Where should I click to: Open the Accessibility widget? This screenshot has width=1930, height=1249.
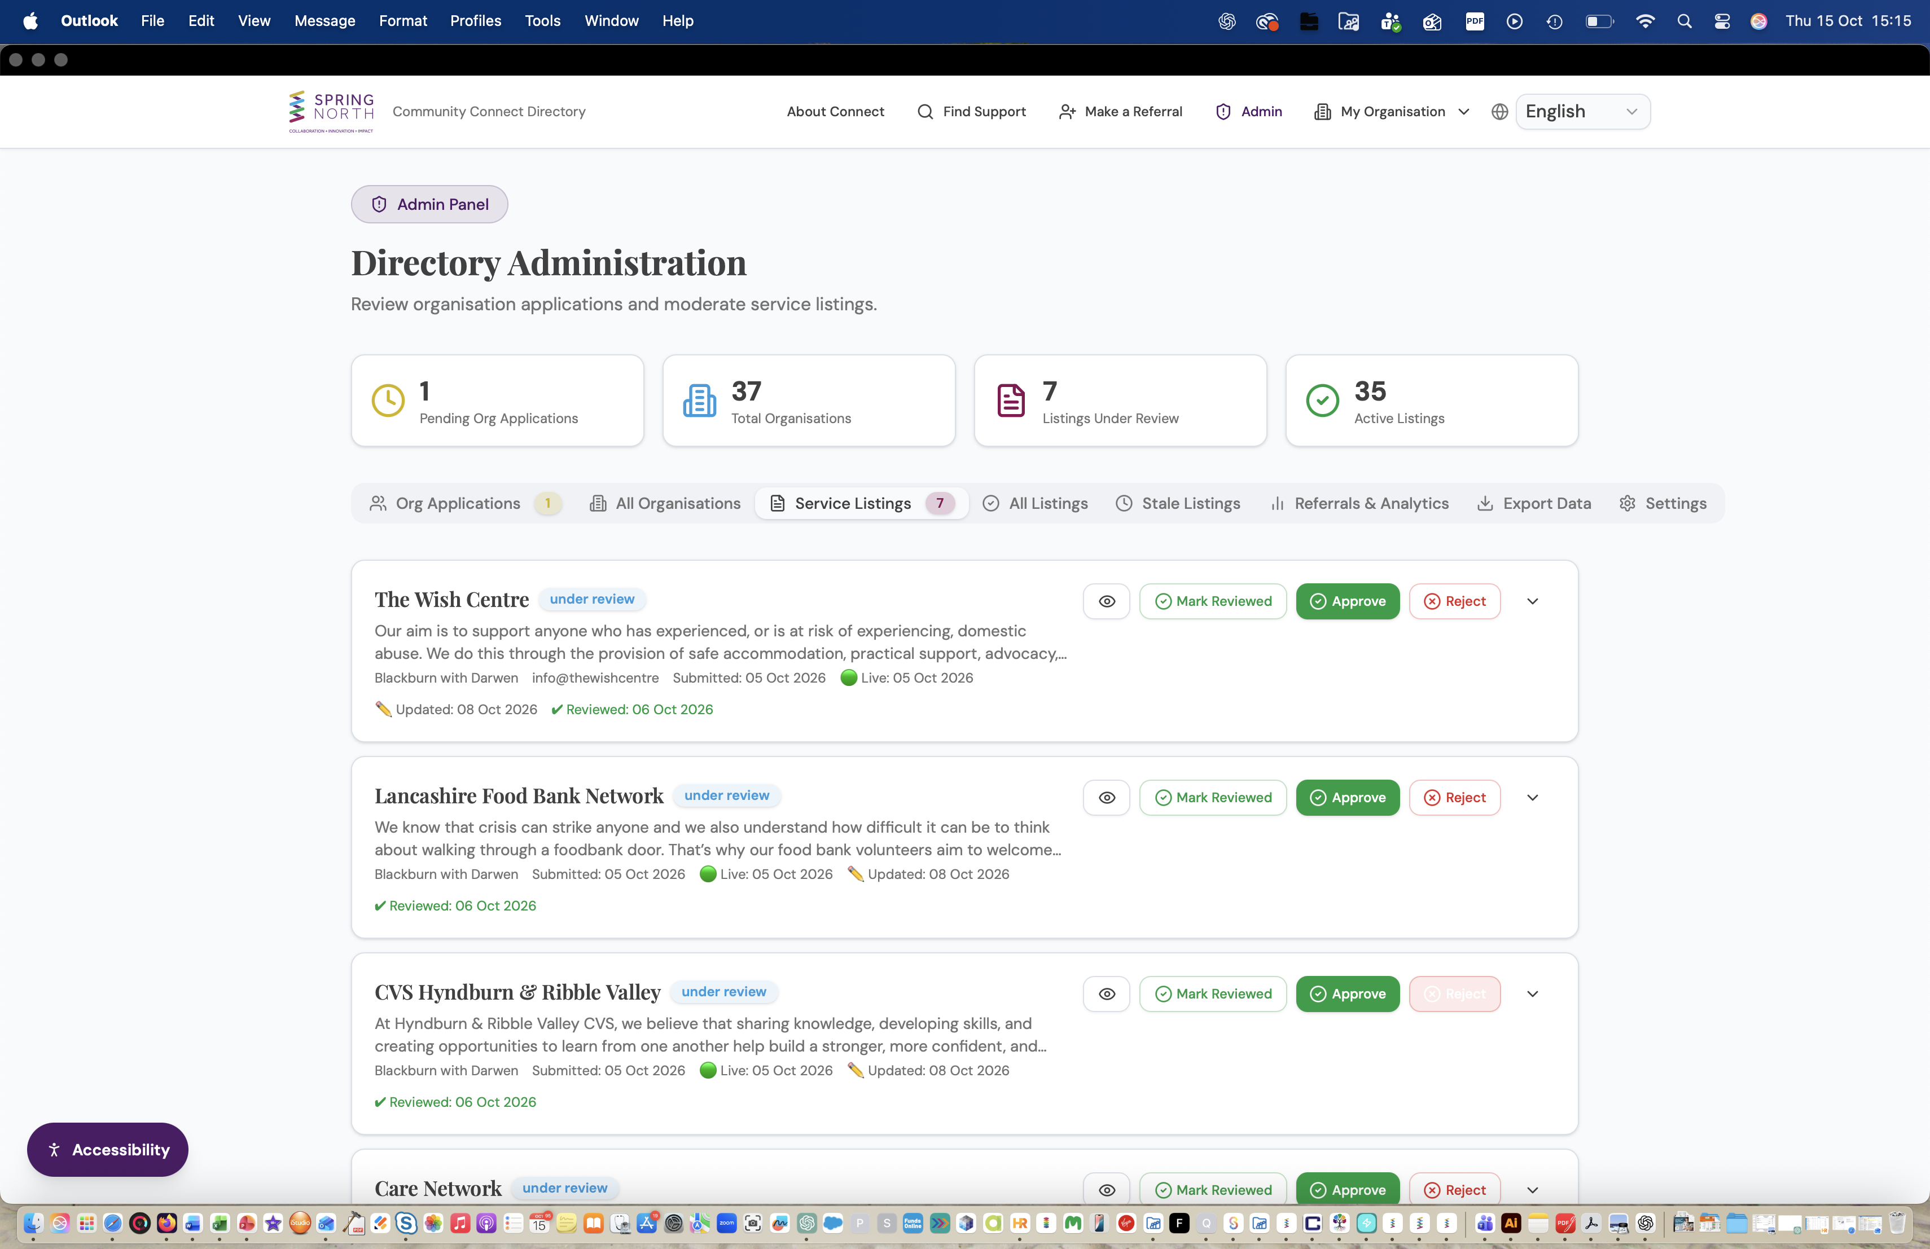(107, 1149)
